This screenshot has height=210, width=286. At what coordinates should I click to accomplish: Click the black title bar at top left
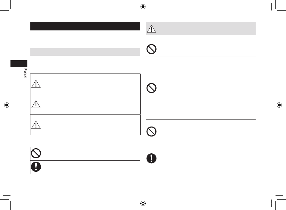point(85,26)
